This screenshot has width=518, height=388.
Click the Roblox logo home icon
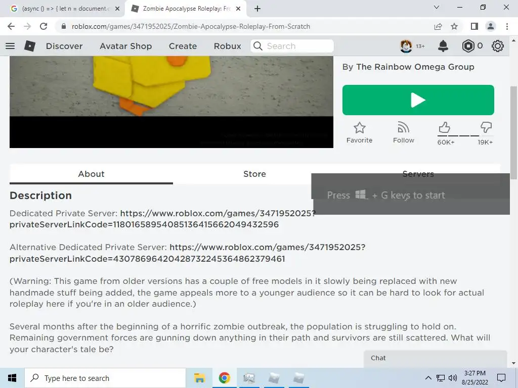(x=30, y=46)
